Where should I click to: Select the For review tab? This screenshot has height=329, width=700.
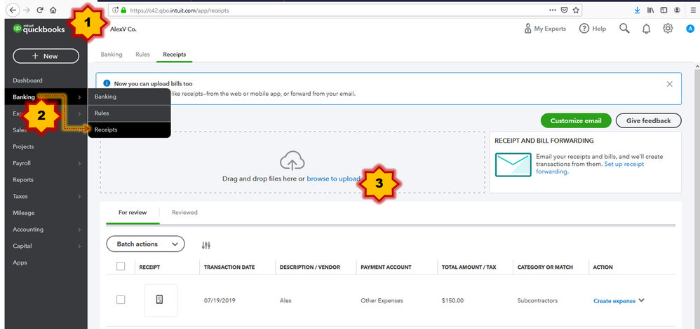pyautogui.click(x=133, y=213)
